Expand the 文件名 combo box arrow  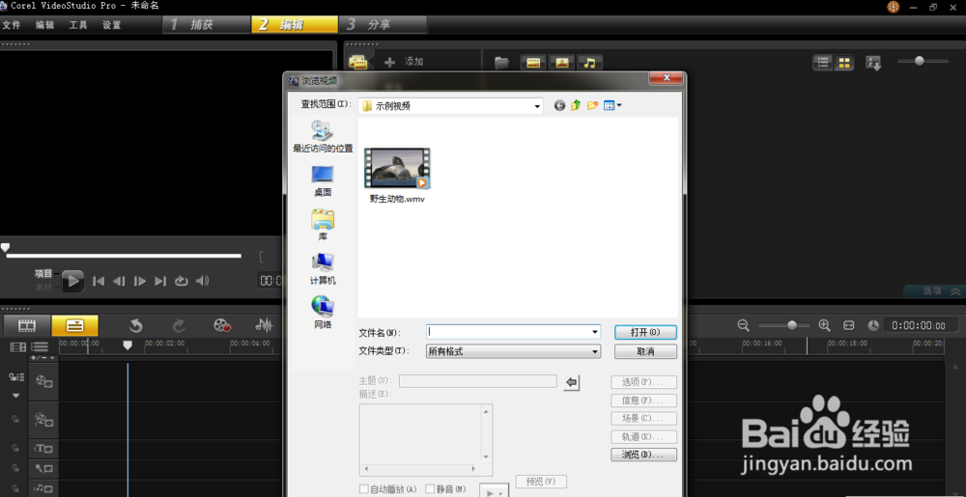pos(594,332)
